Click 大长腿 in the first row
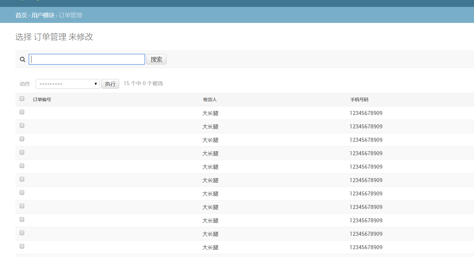This screenshot has height=257, width=474. point(210,113)
